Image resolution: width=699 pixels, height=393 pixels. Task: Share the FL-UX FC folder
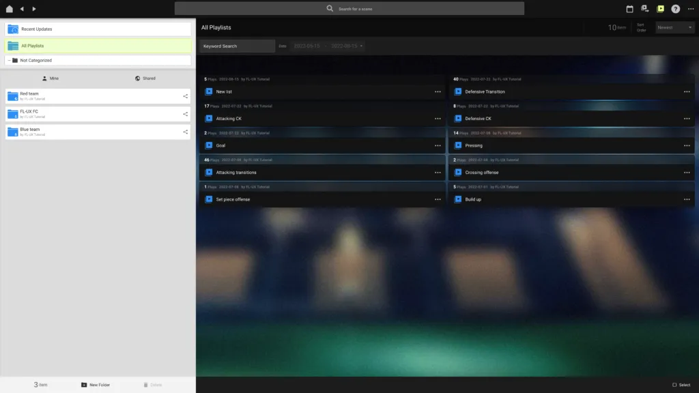pyautogui.click(x=186, y=114)
